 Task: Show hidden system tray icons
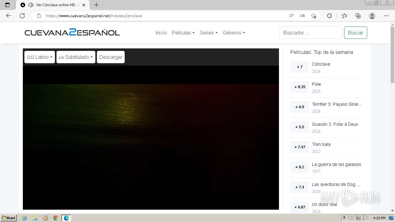344,218
